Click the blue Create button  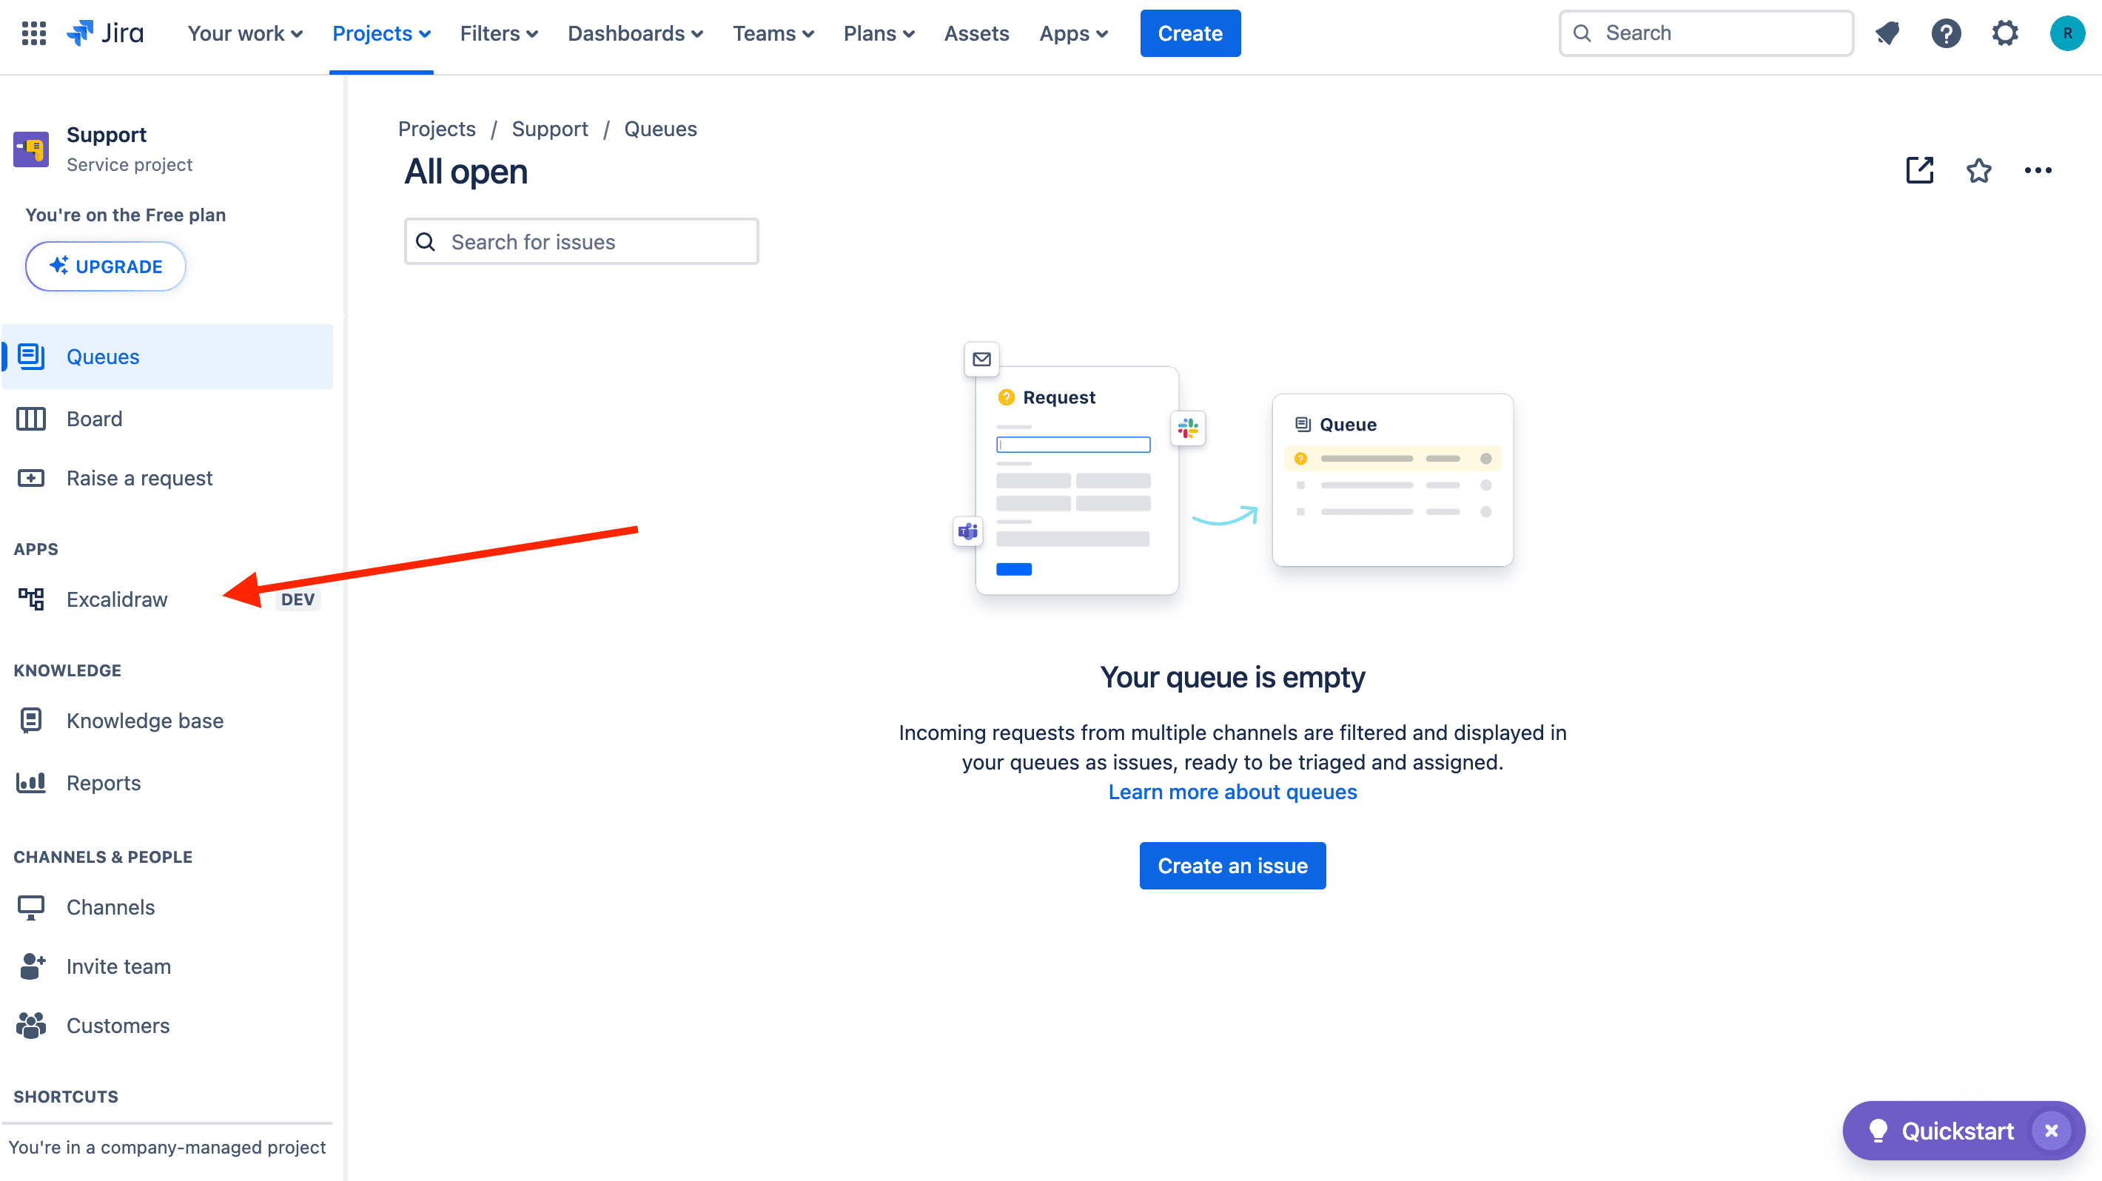click(1189, 33)
